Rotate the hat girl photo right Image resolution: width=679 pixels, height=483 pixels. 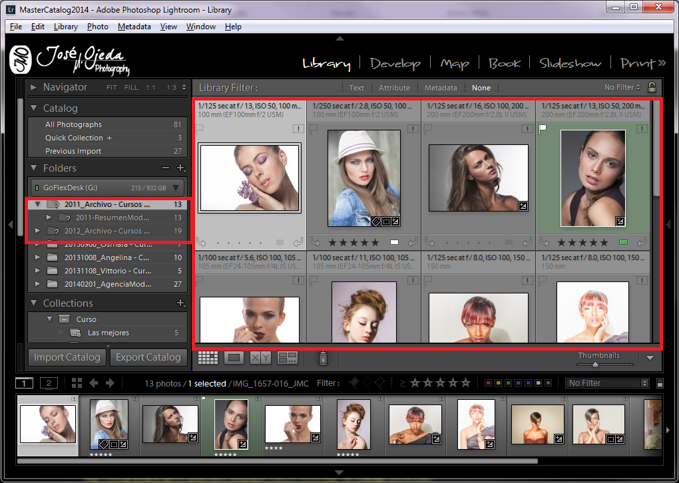tap(413, 242)
